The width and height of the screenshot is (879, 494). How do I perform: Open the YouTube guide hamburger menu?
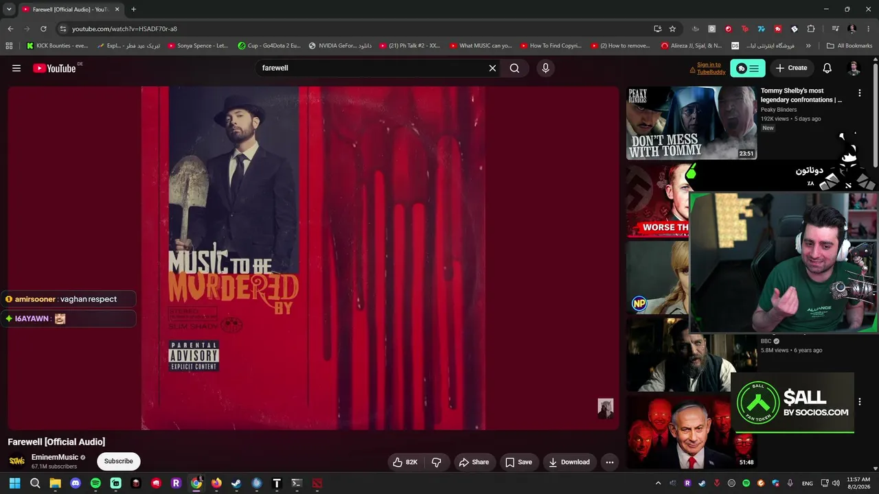coord(16,68)
